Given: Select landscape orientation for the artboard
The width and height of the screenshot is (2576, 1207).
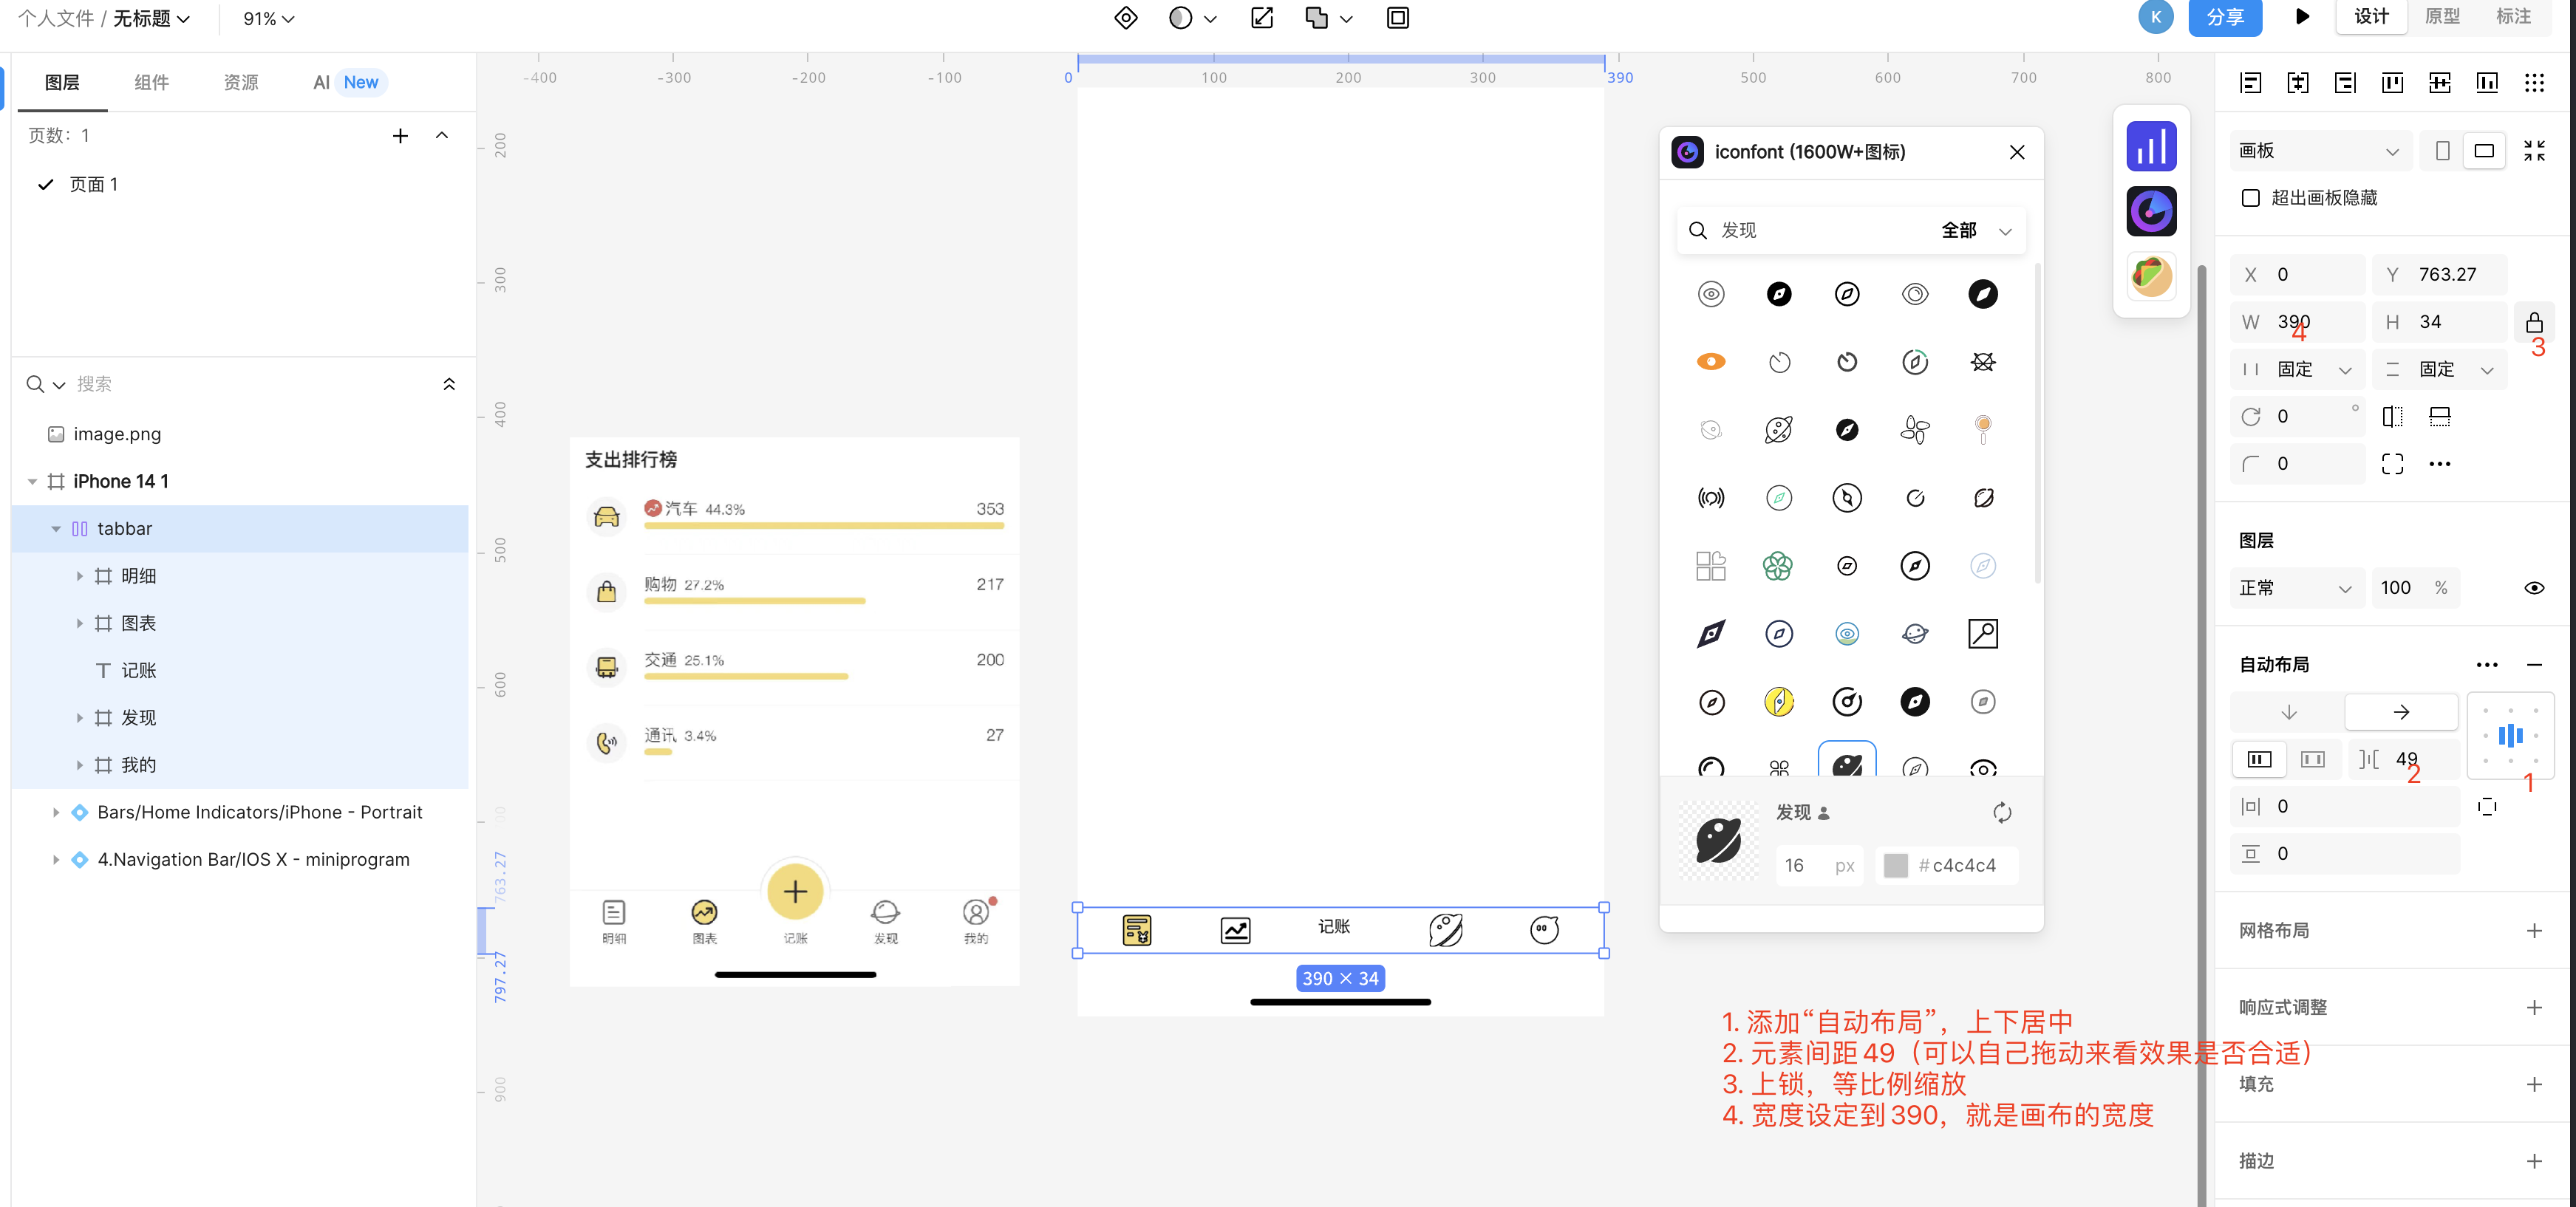Looking at the screenshot, I should (2484, 151).
